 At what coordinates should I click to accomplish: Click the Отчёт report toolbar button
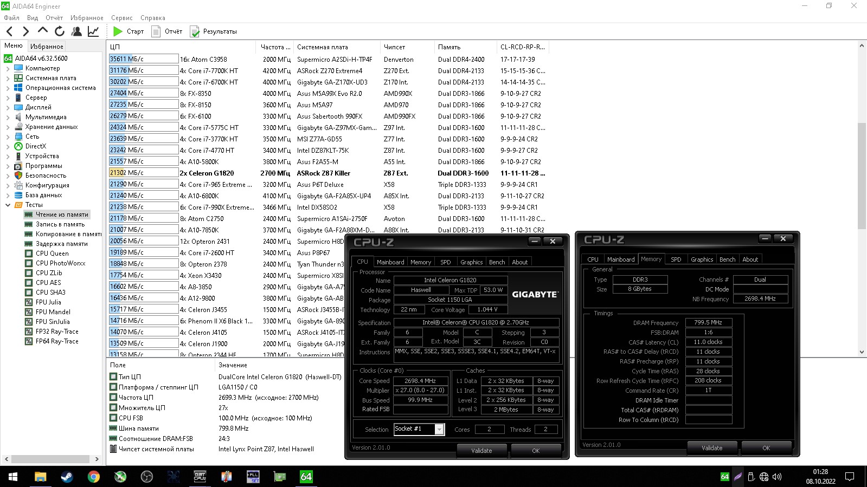pyautogui.click(x=167, y=31)
